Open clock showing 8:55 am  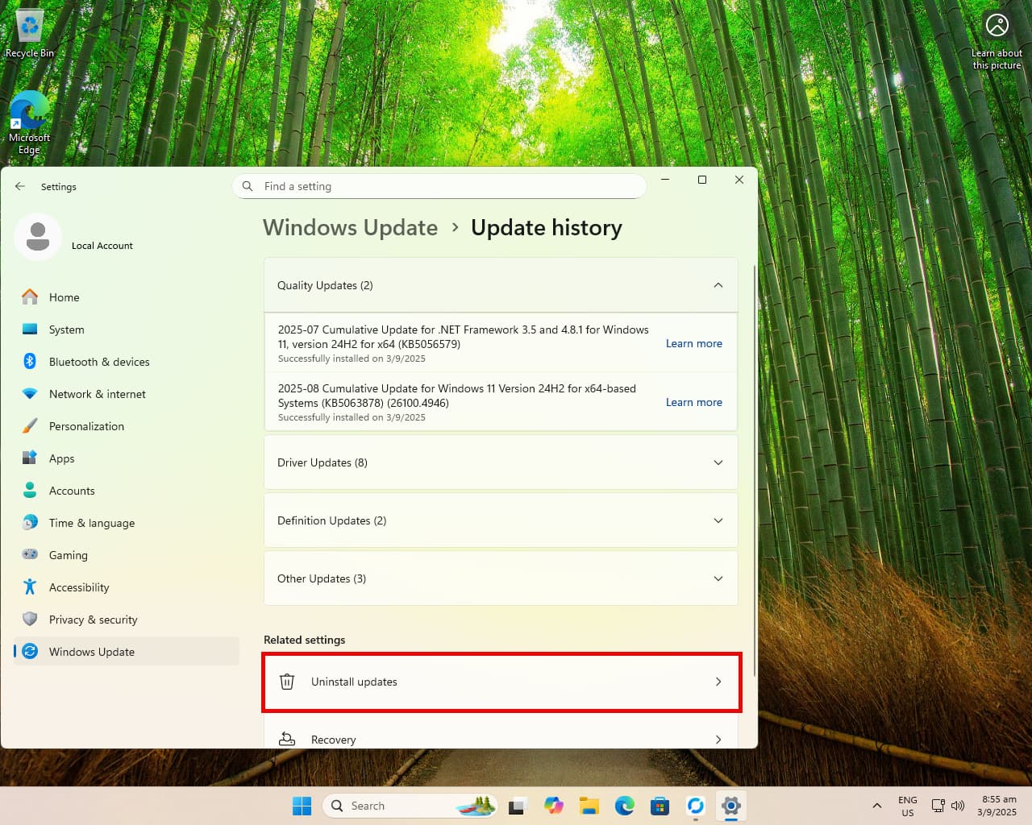point(997,806)
